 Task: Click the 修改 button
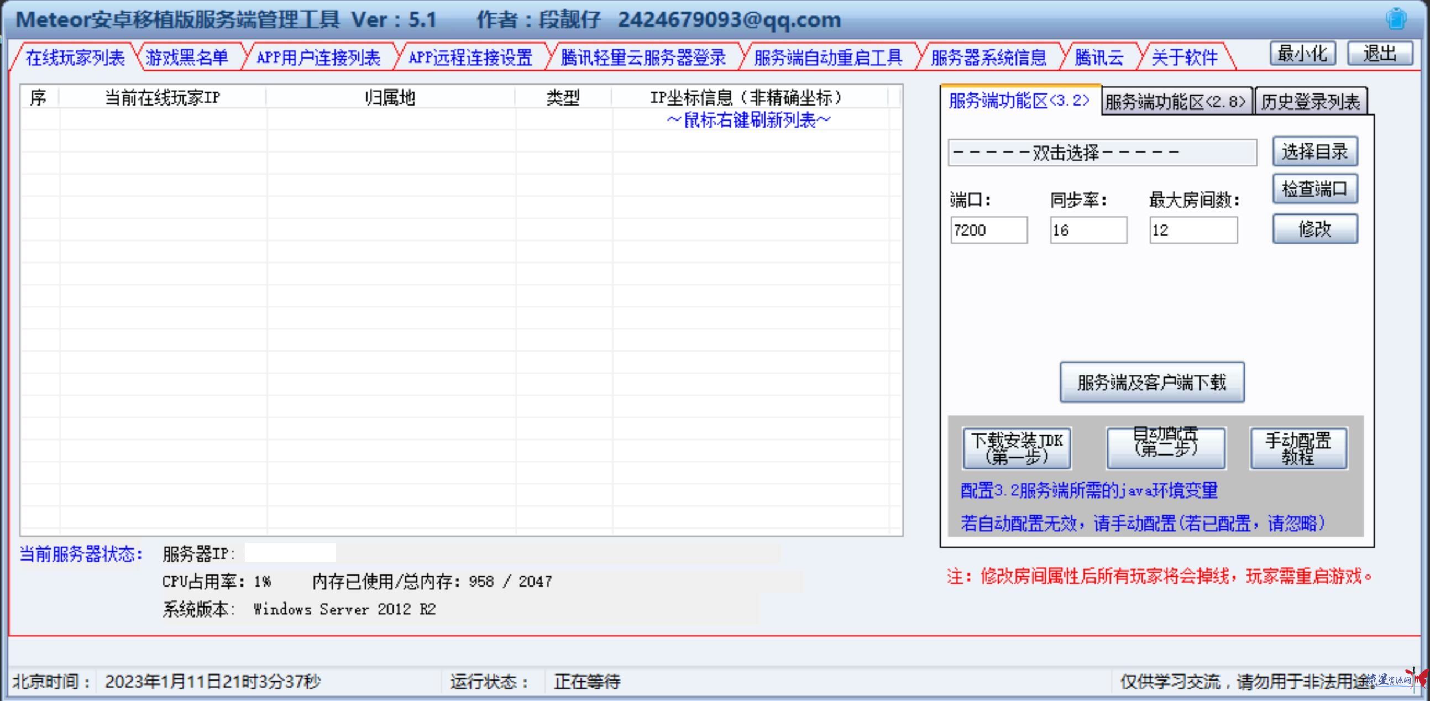click(x=1315, y=229)
